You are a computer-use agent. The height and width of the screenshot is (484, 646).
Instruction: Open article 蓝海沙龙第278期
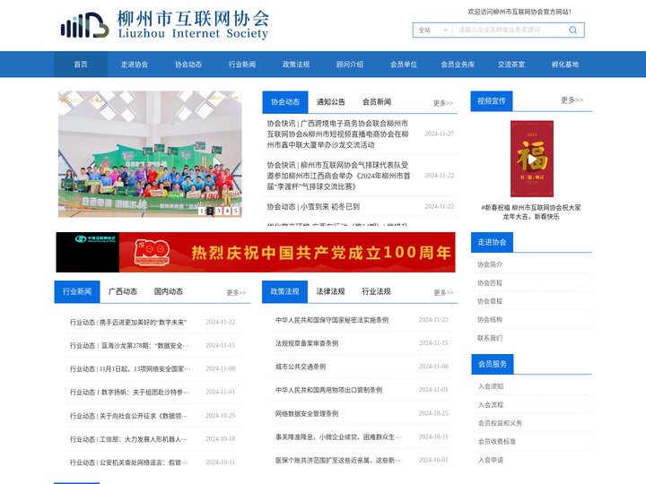click(129, 345)
